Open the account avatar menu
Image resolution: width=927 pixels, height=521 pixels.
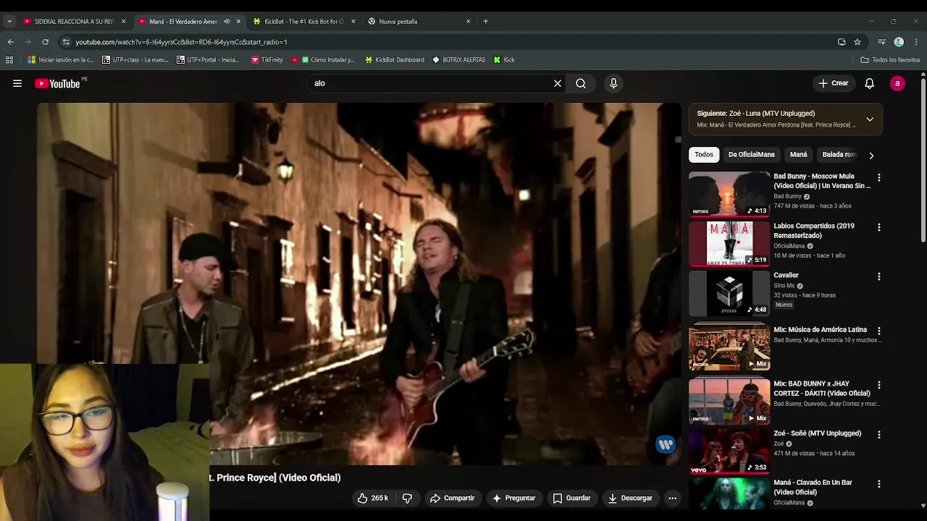[x=897, y=83]
